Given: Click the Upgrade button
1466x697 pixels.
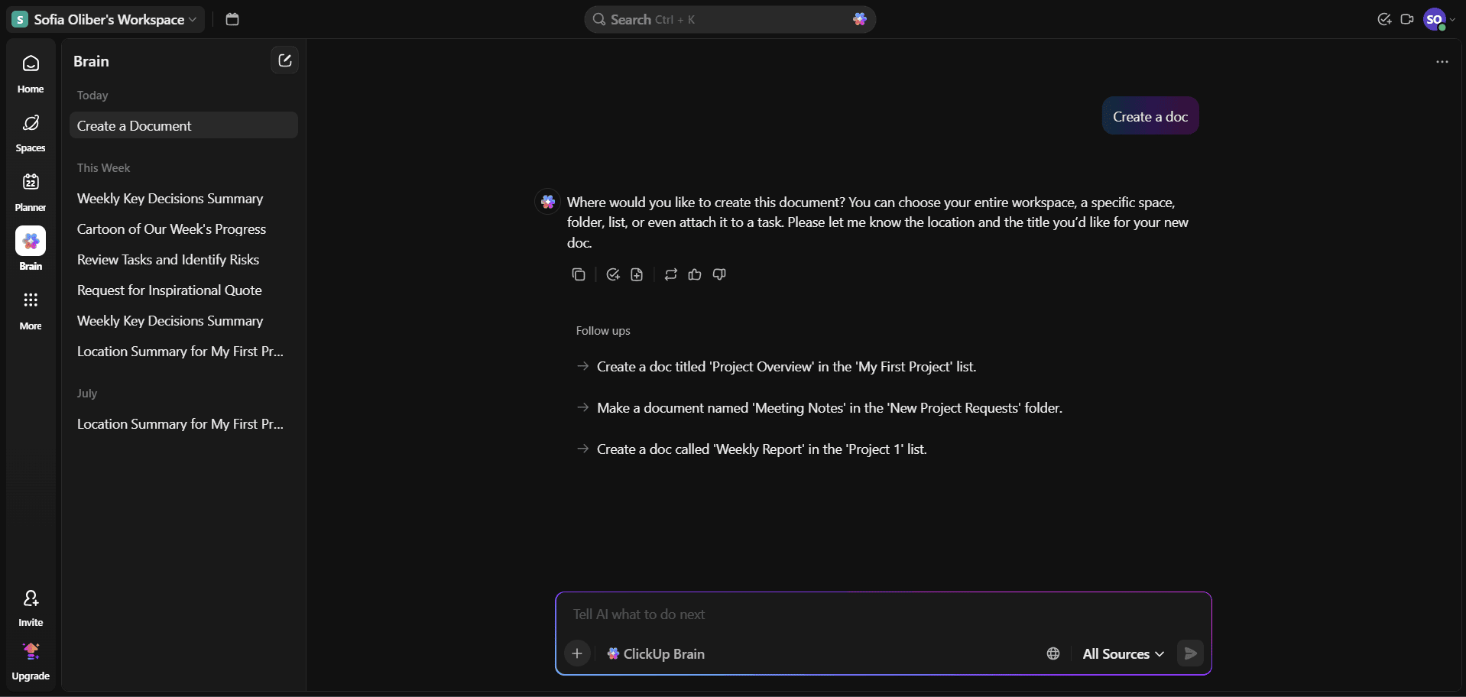Looking at the screenshot, I should [x=31, y=660].
